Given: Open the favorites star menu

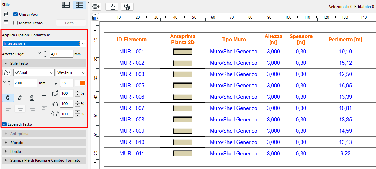Looking at the screenshot, I should (x=7, y=72).
